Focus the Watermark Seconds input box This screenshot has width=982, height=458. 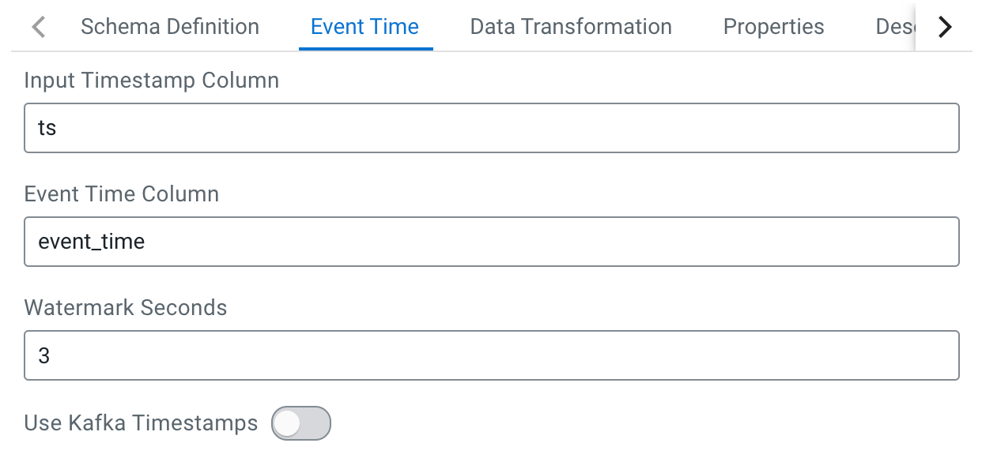click(x=491, y=355)
